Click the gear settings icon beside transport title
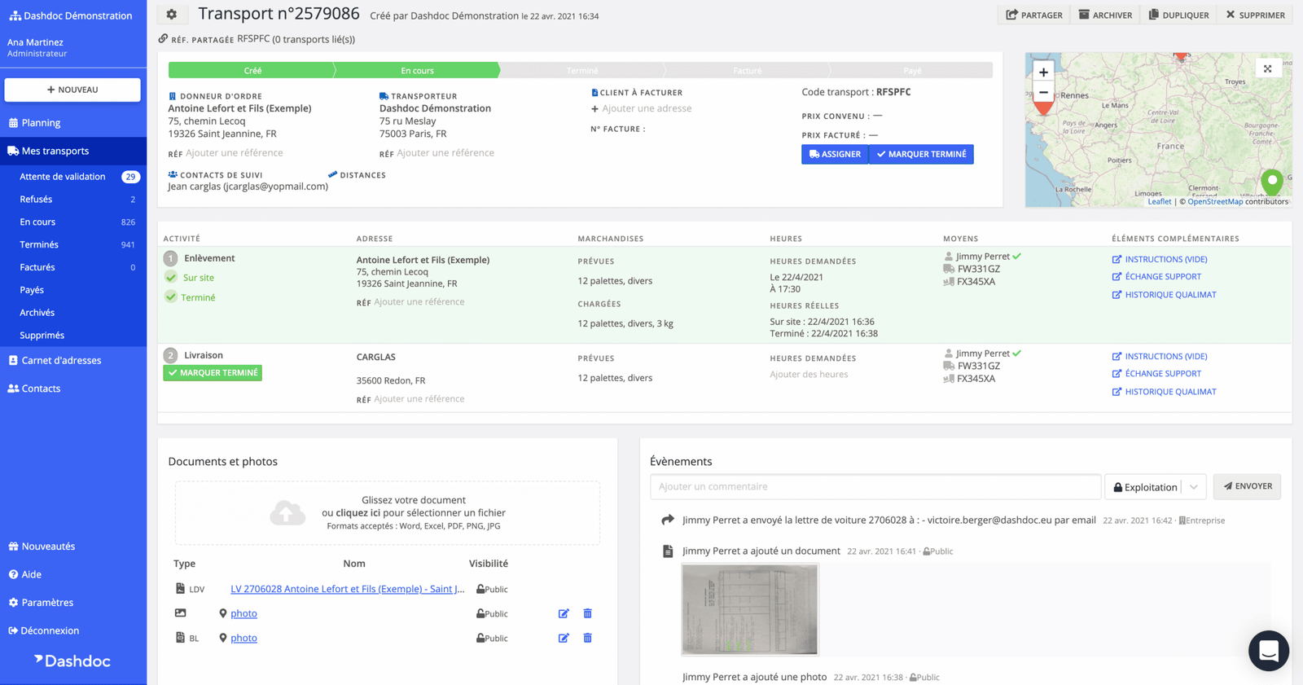 (x=171, y=14)
